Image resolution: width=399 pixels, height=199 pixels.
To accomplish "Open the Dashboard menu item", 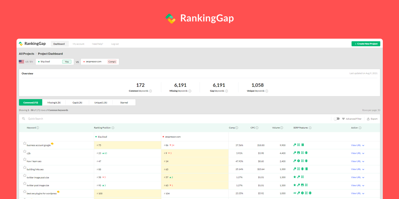I will pos(59,44).
